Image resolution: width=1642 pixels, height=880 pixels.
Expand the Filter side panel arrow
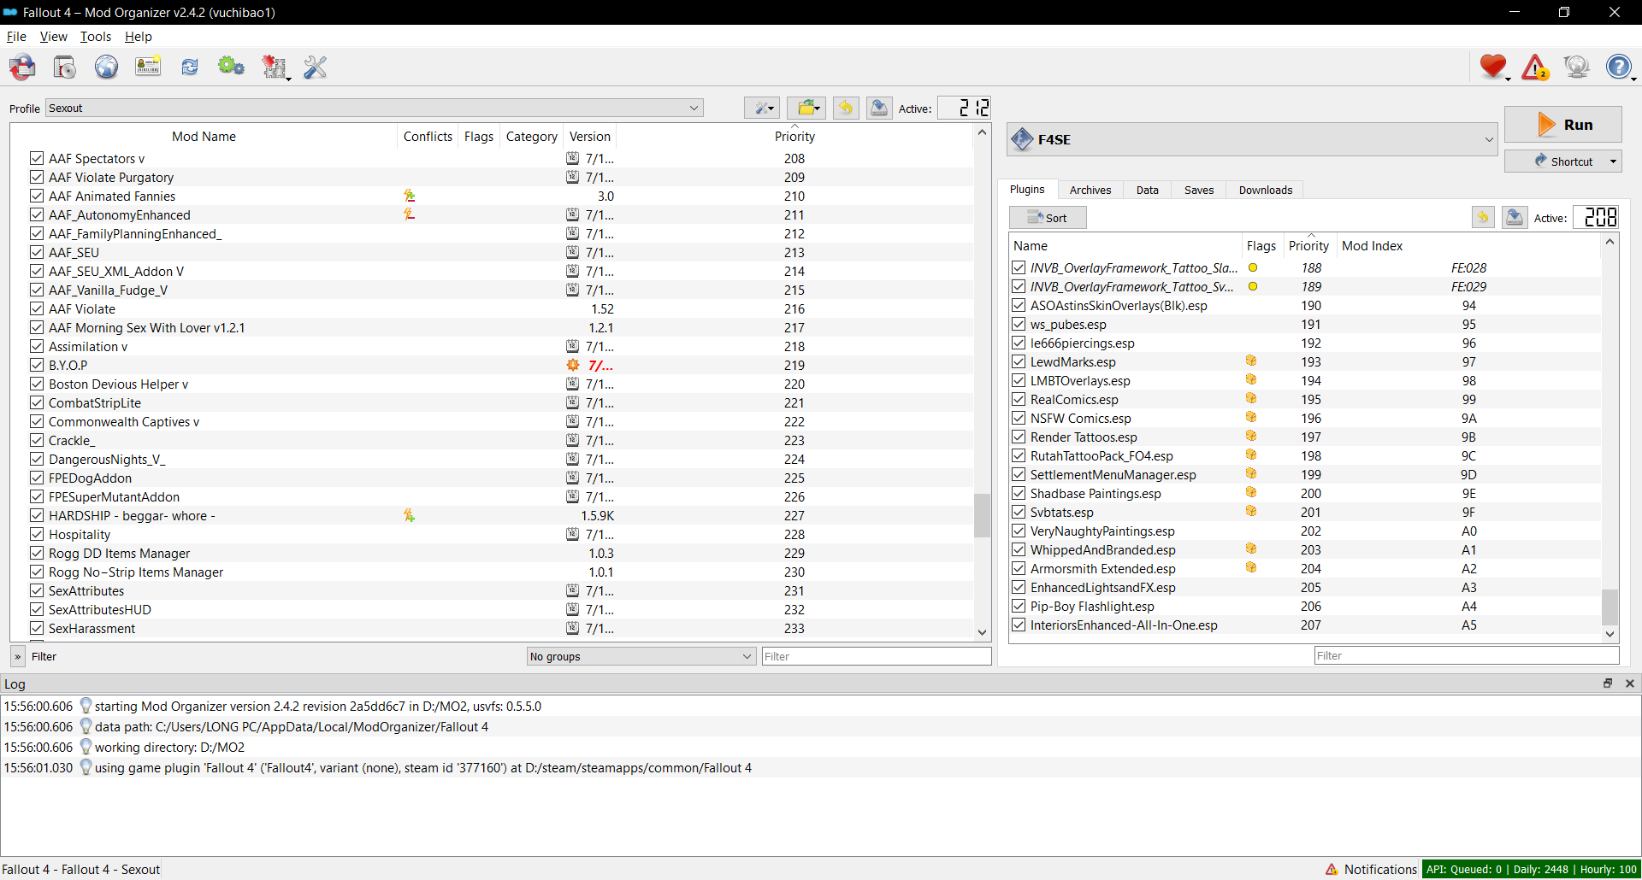(x=18, y=656)
